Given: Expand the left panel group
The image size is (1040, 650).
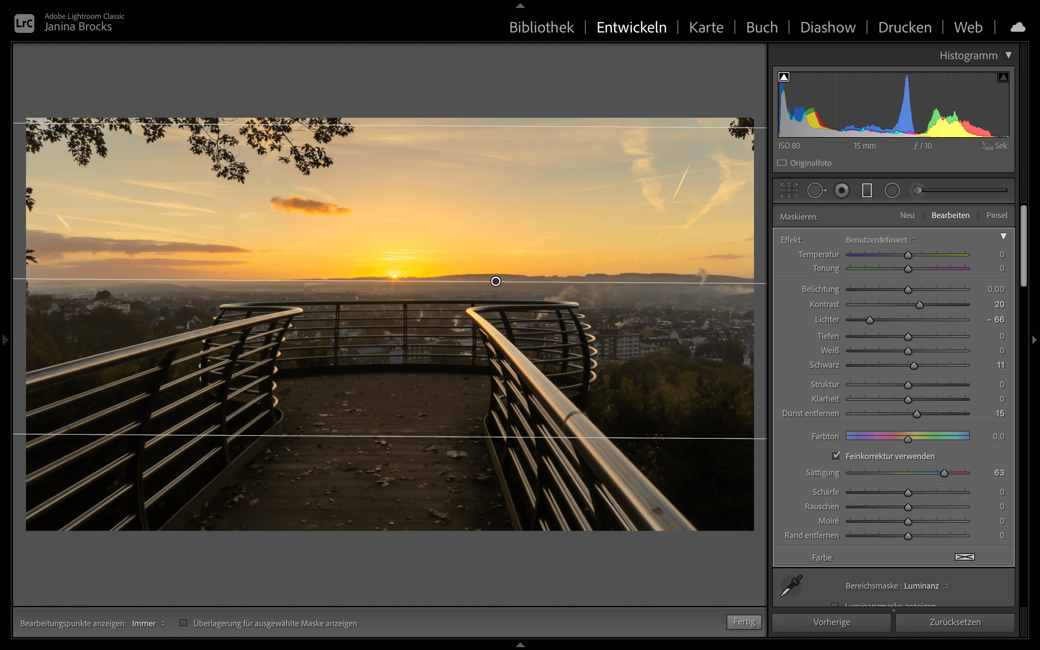Looking at the screenshot, I should pos(5,339).
